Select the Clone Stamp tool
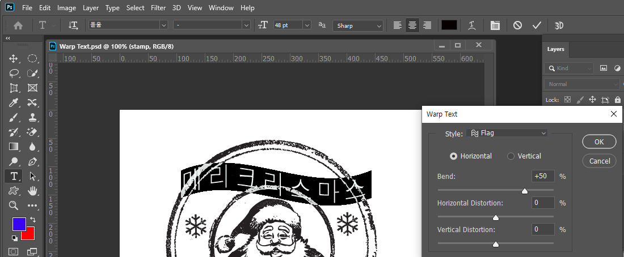 point(32,118)
